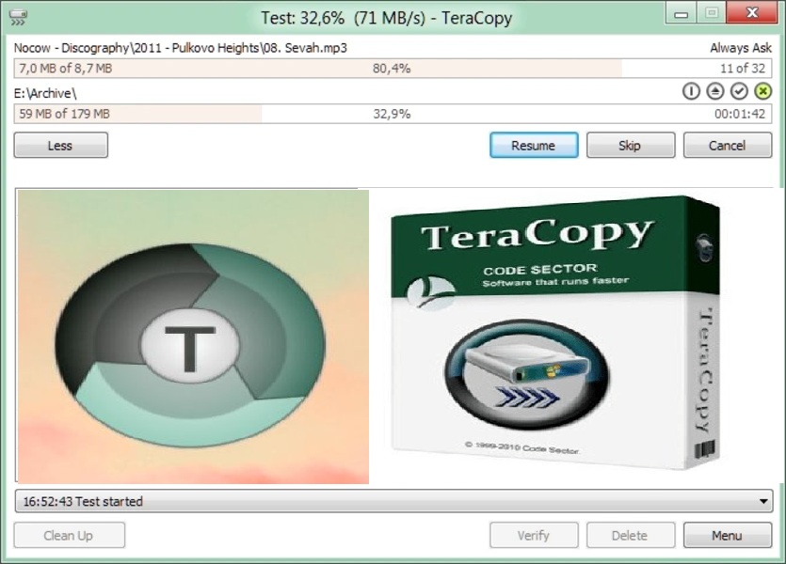Click the TeraCopy window icon top-left

16,12
